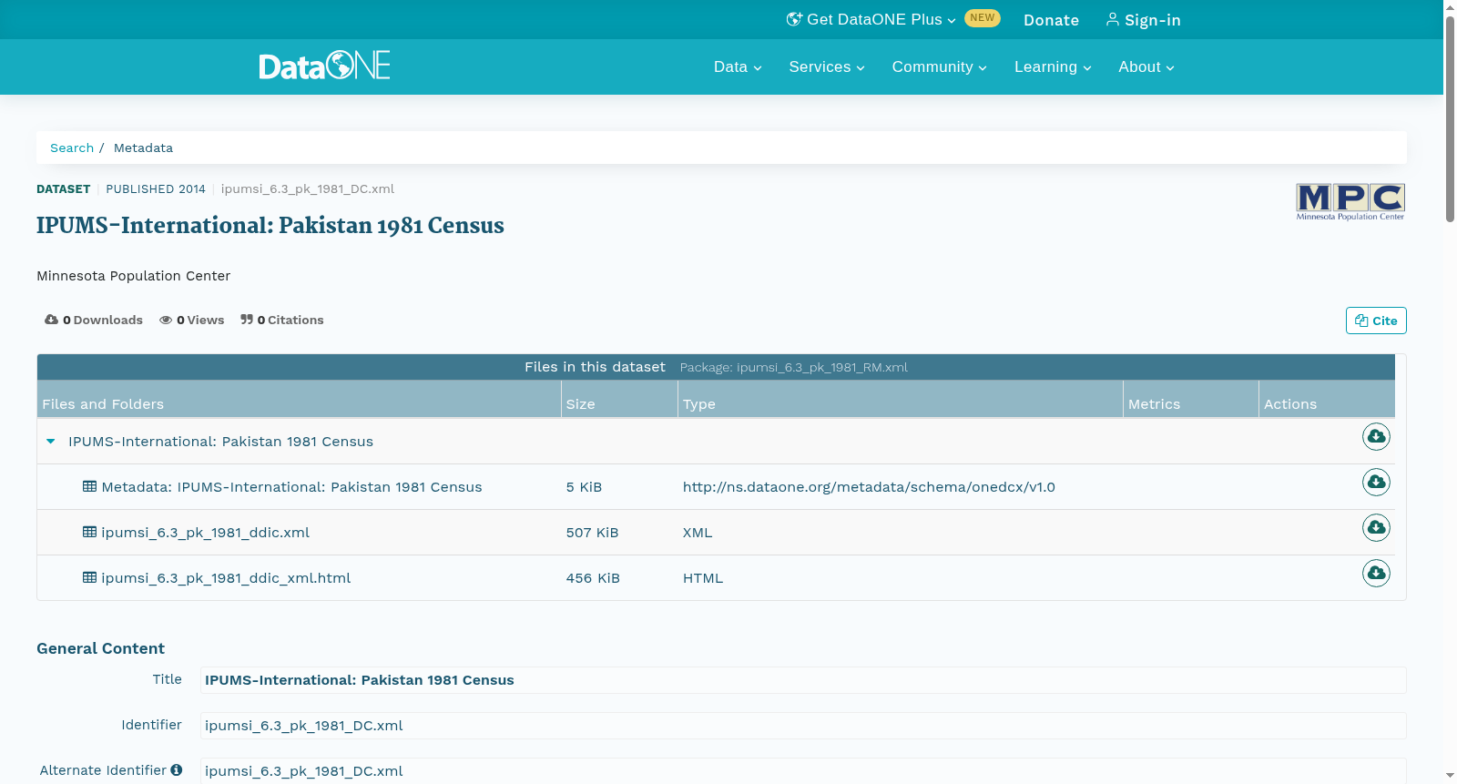Click the Identifier field value
This screenshot has width=1457, height=784.
pyautogui.click(x=803, y=726)
